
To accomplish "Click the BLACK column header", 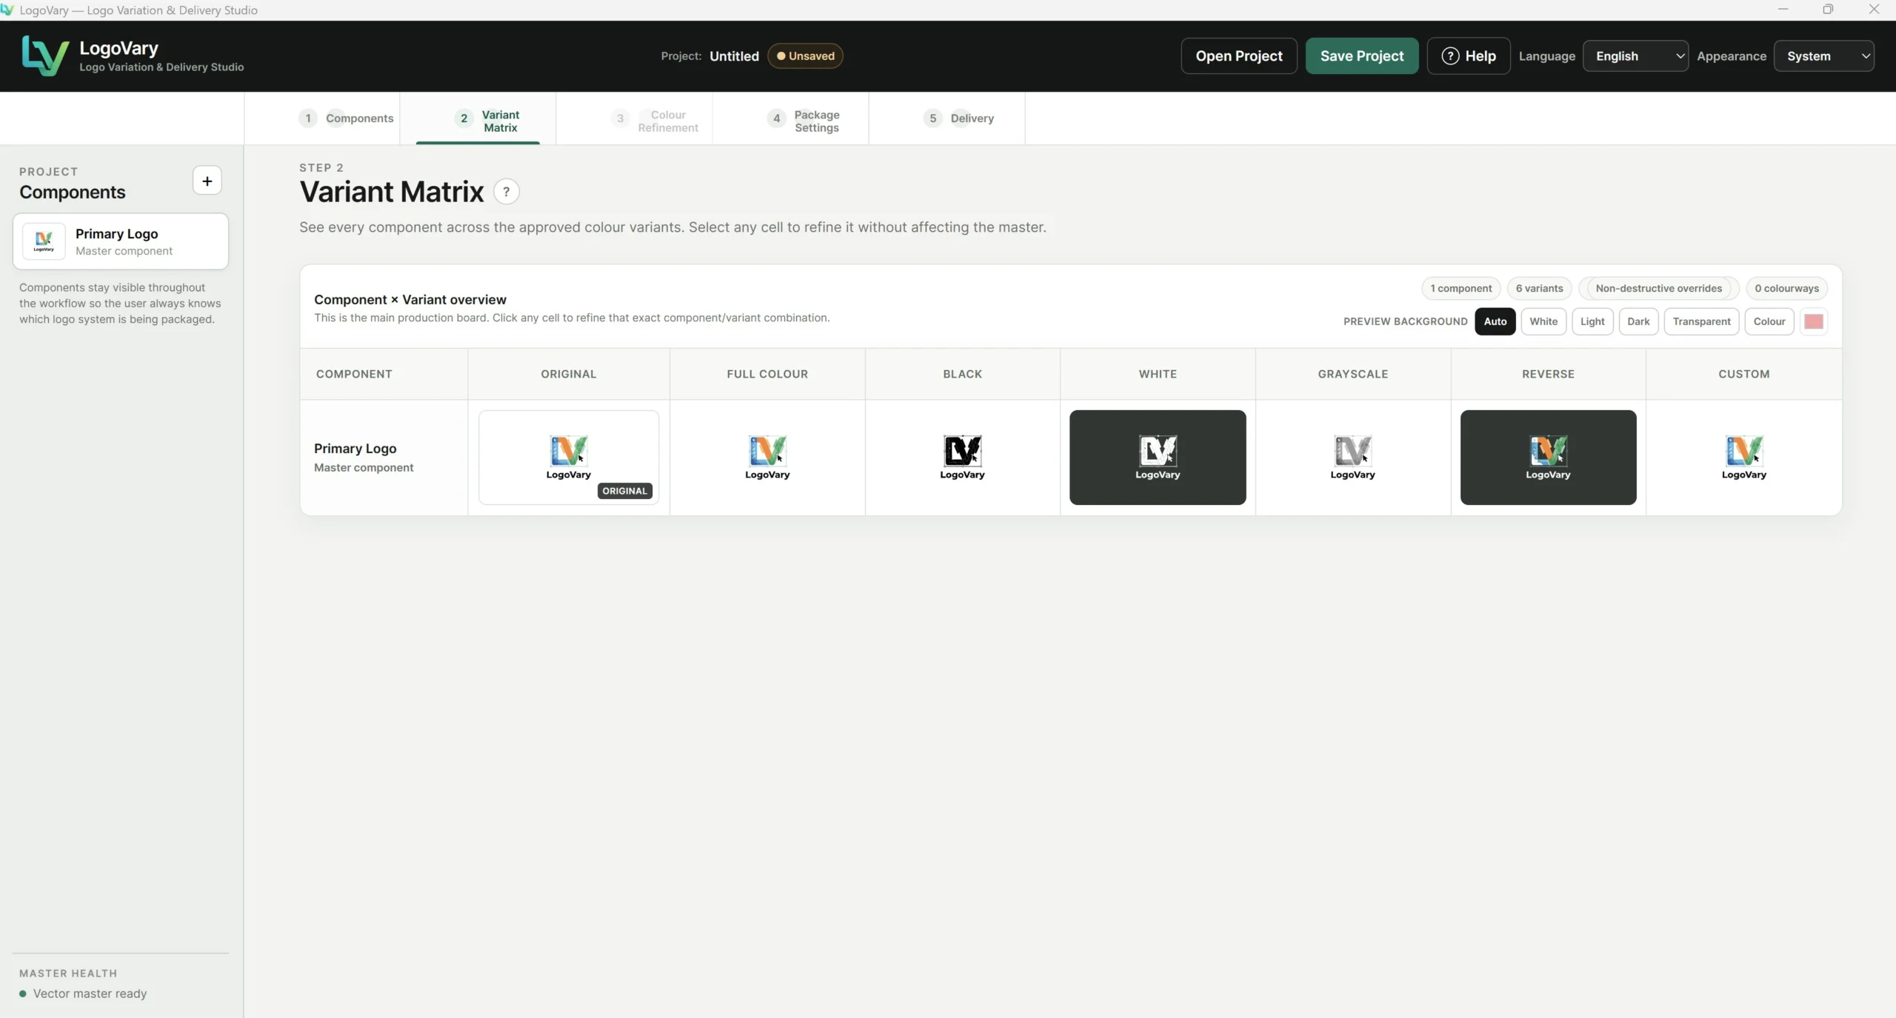I will tap(962, 374).
